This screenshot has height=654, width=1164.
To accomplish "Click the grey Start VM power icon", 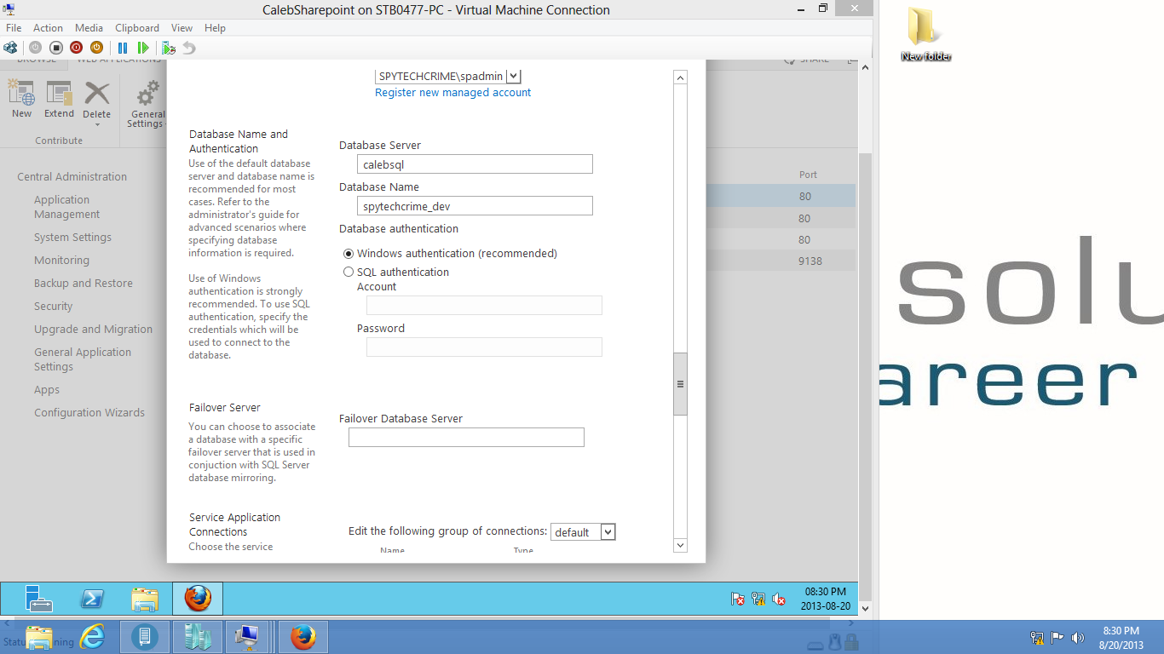I will click(x=35, y=48).
